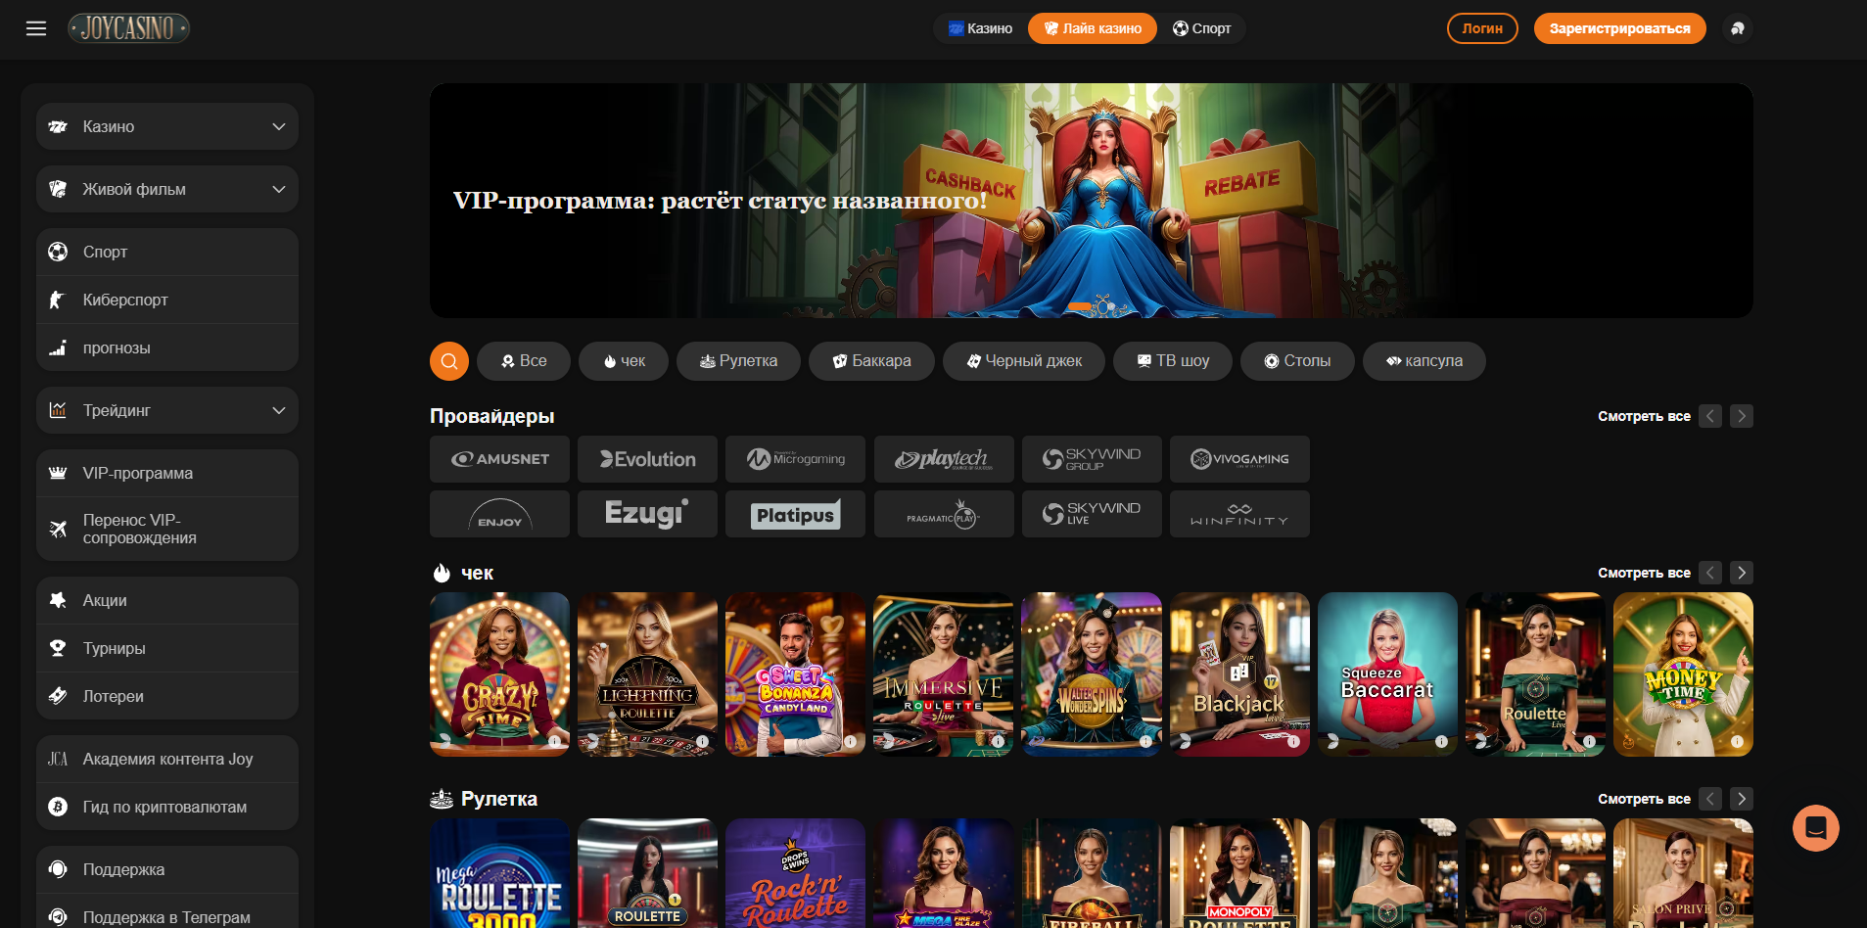Screen dimensions: 1867x928
Task: Expand the Казино sidebar section
Action: [167, 126]
